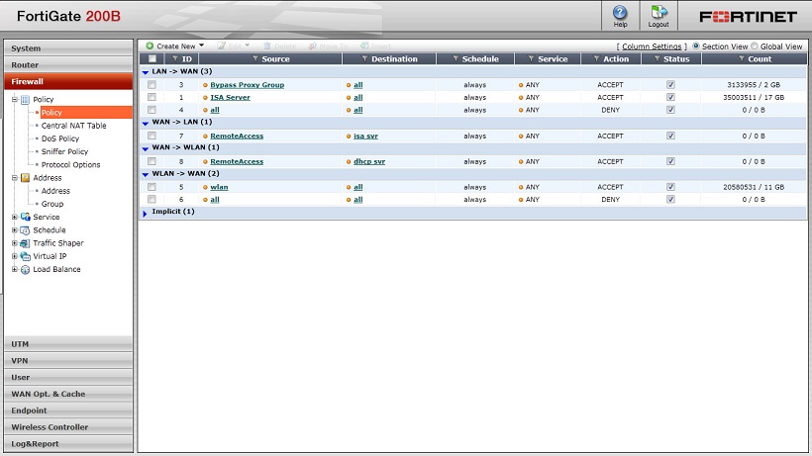Click the count value 20580531 / 11 GB
The image size is (812, 456).
(x=754, y=187)
